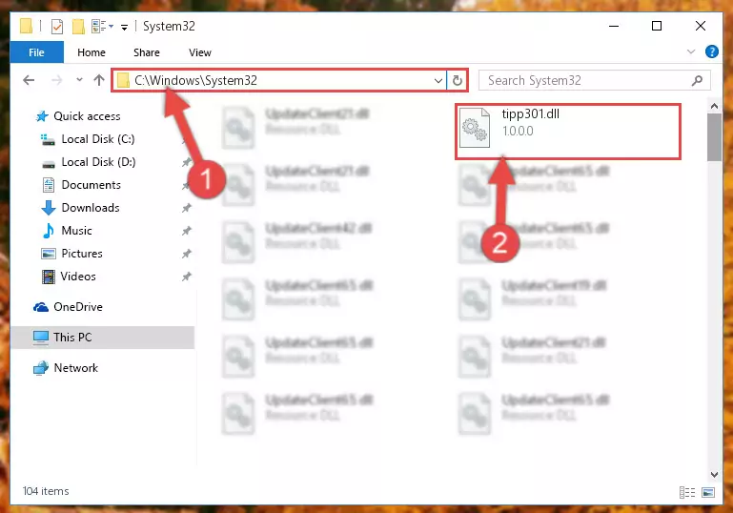Viewport: 733px width, 513px height.
Task: Click the Pictures icon in sidebar
Action: click(49, 254)
